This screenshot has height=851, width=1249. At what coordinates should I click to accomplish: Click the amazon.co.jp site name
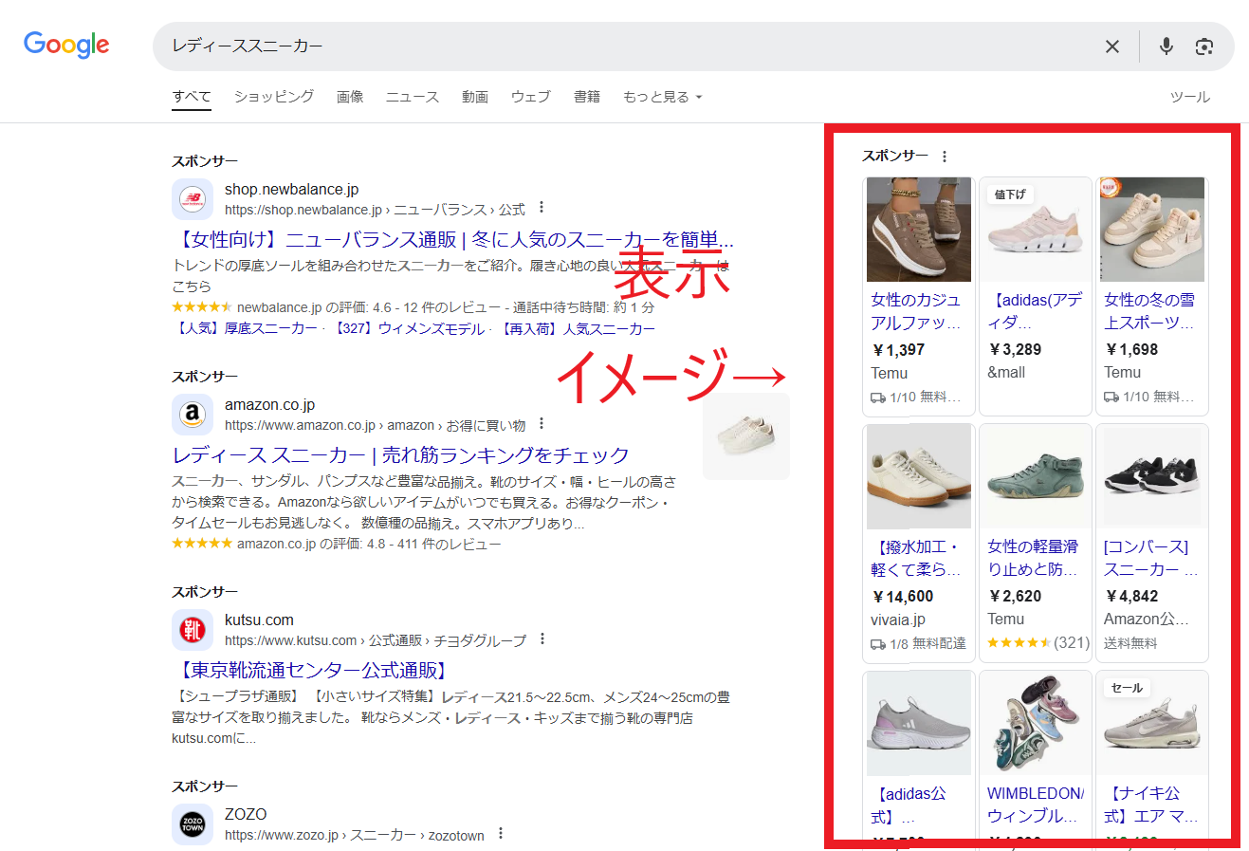pos(269,405)
